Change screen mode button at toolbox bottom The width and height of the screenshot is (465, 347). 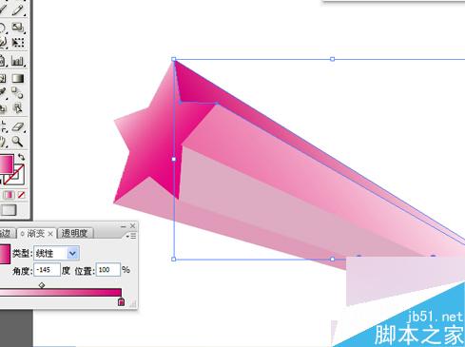click(9, 210)
